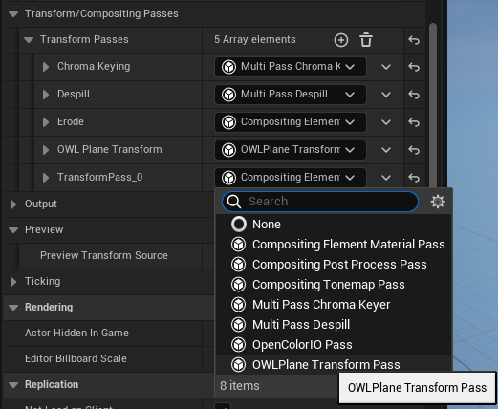Image resolution: width=498 pixels, height=409 pixels.
Task: Open the TransformPass_0 class dropdown
Action: pos(291,178)
